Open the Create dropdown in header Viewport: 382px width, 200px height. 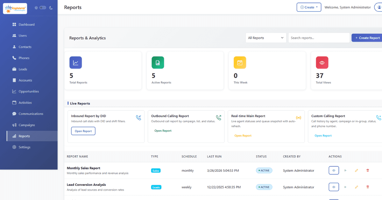[309, 7]
